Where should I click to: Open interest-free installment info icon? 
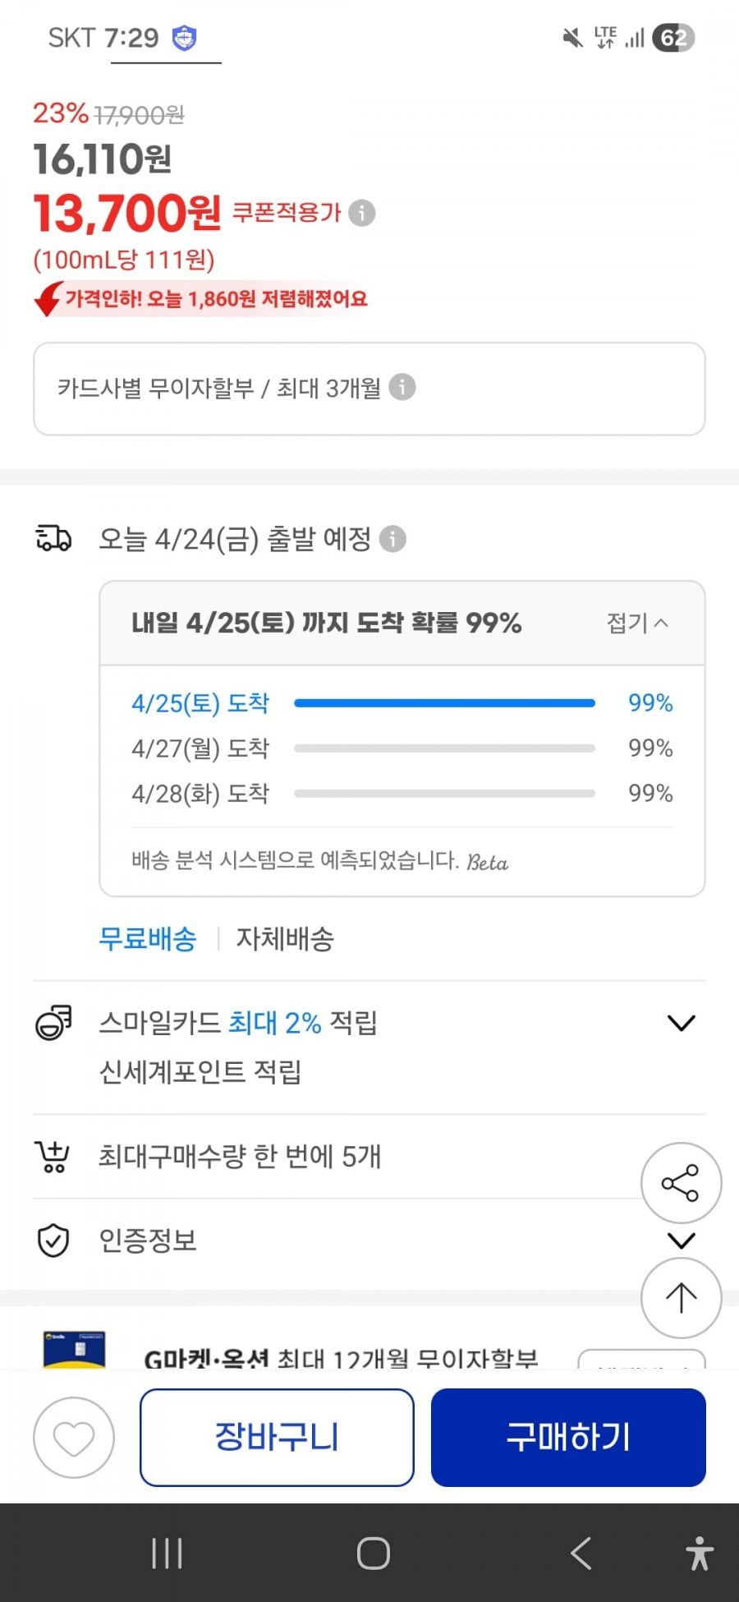click(x=402, y=387)
